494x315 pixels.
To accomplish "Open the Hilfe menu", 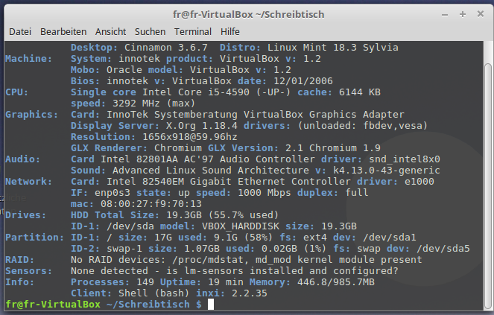I will [230, 32].
